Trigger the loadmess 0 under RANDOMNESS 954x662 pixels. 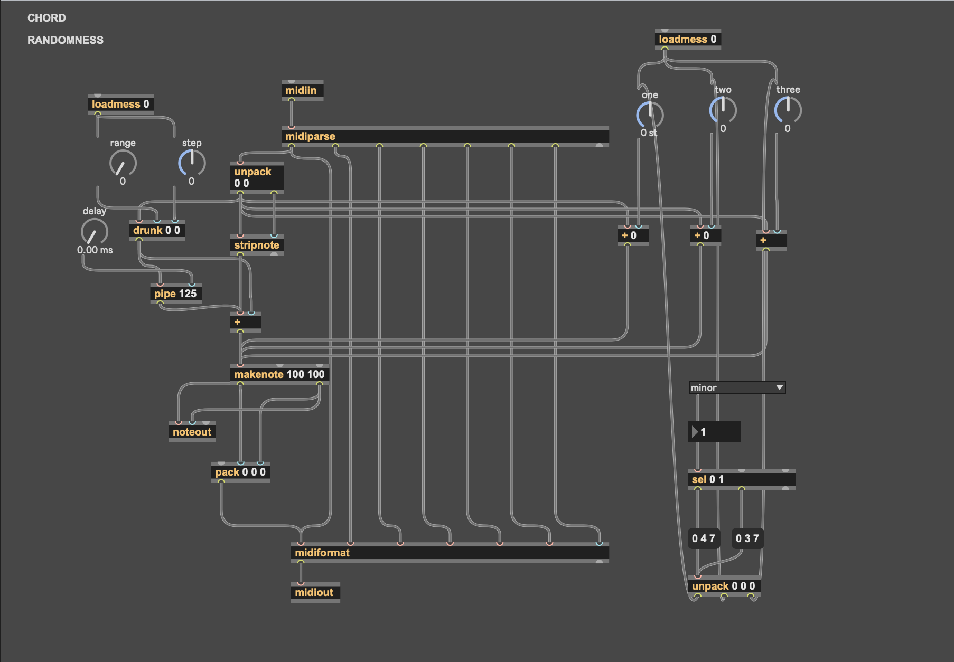[x=121, y=104]
